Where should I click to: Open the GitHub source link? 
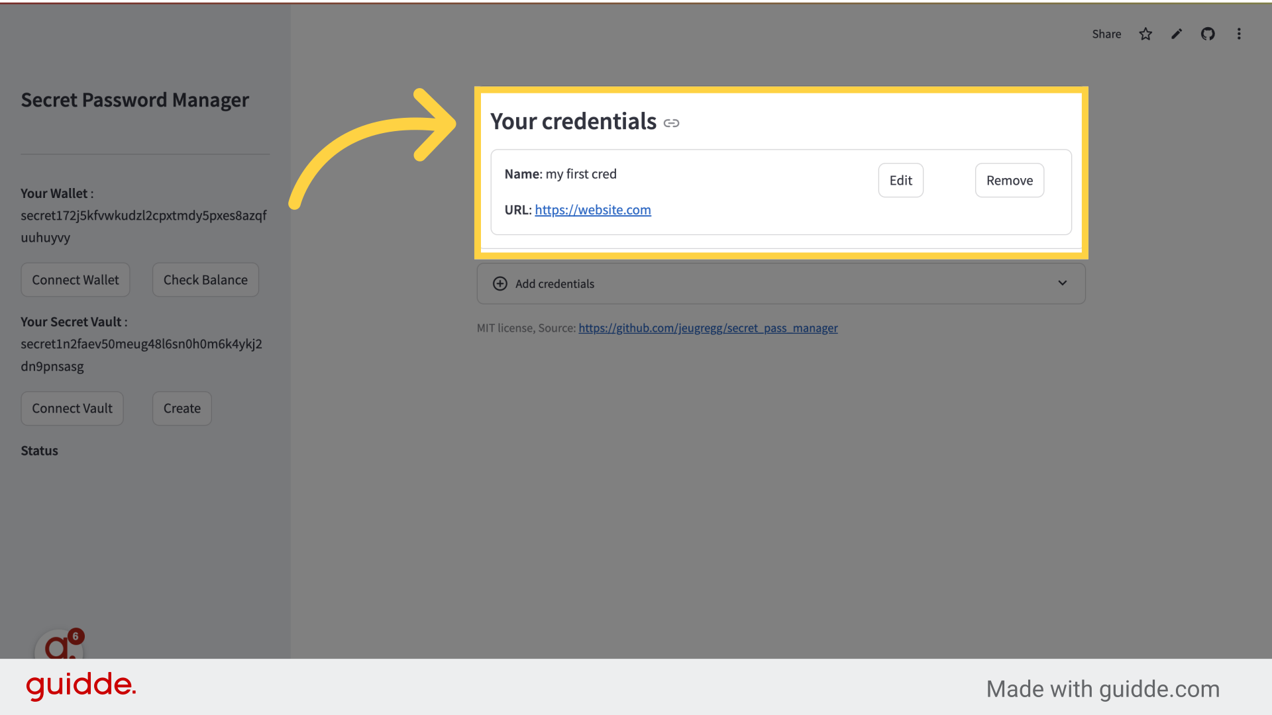tap(708, 328)
